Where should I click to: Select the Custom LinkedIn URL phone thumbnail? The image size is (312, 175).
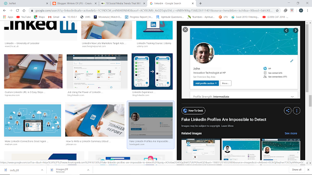[33, 71]
